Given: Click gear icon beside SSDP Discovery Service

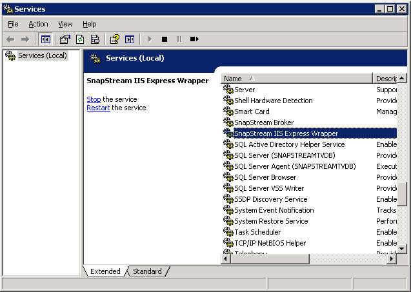Looking at the screenshot, I should (x=228, y=199).
